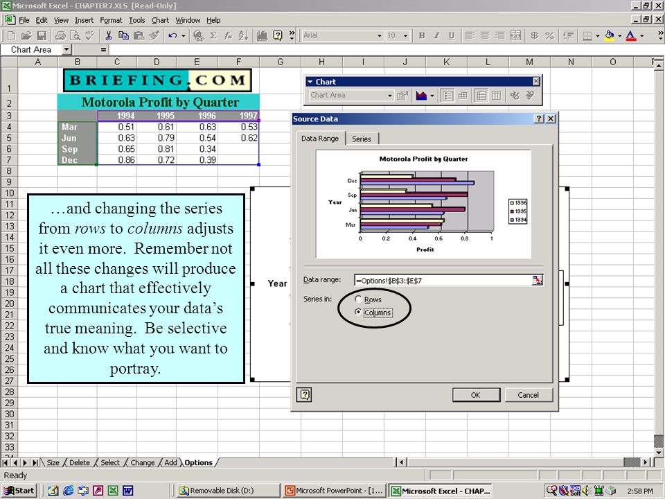Image resolution: width=665 pixels, height=499 pixels.
Task: Click the Windows Start button
Action: [x=19, y=491]
